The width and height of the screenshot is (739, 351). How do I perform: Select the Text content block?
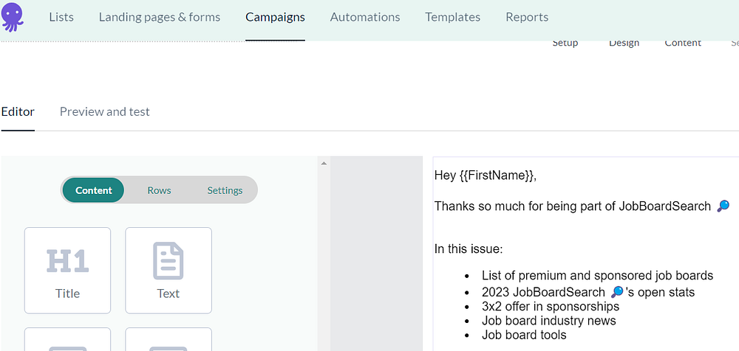point(168,270)
